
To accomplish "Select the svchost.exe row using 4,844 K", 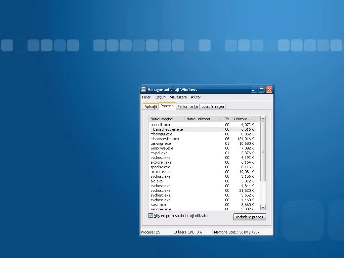I will tap(202, 185).
